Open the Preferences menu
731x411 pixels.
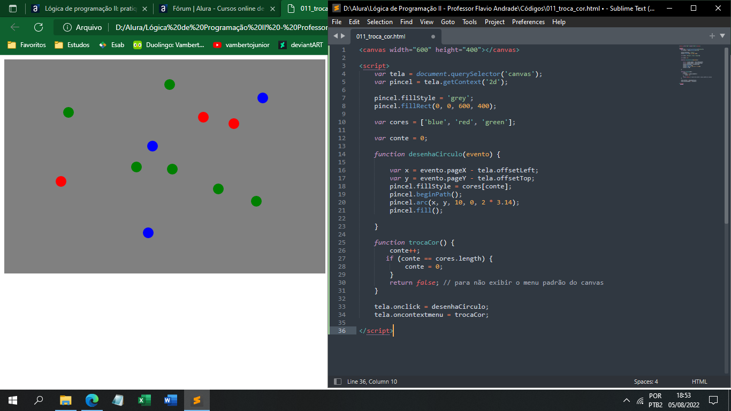tap(529, 22)
